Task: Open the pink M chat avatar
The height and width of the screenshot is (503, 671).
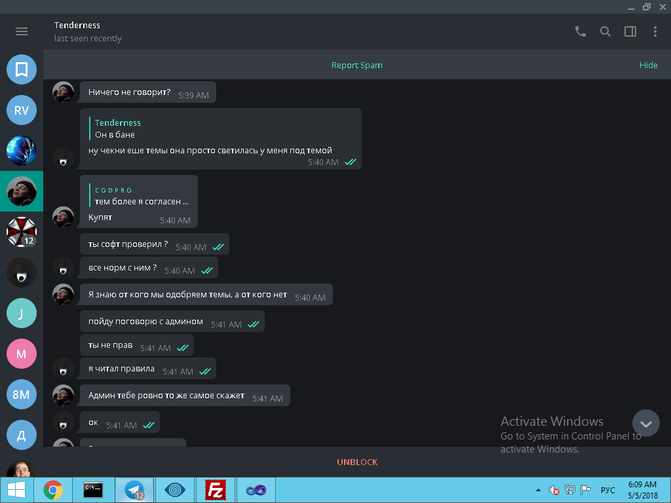Action: click(22, 354)
